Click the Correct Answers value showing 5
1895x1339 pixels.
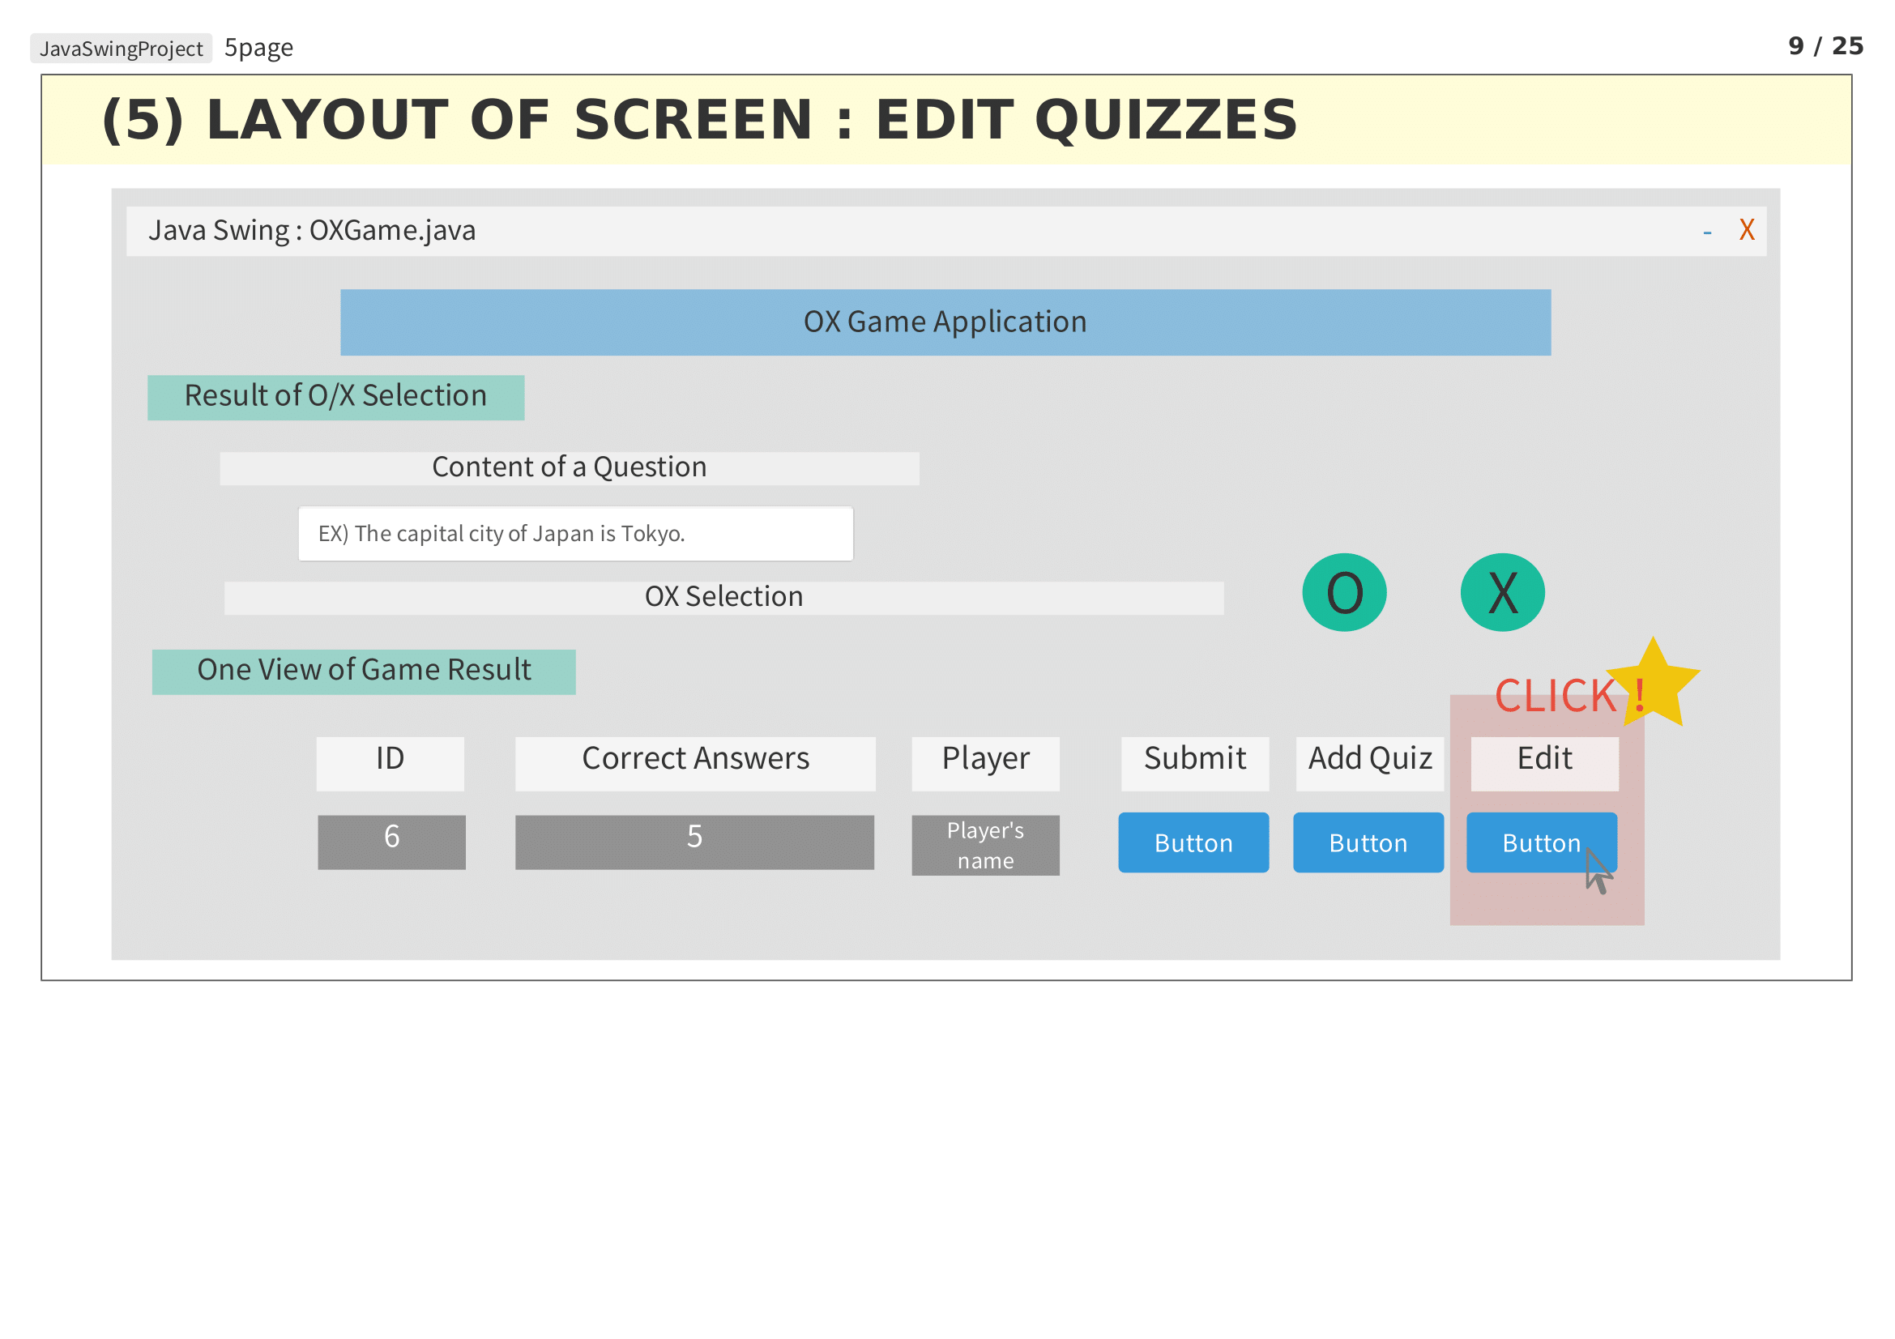click(x=694, y=842)
